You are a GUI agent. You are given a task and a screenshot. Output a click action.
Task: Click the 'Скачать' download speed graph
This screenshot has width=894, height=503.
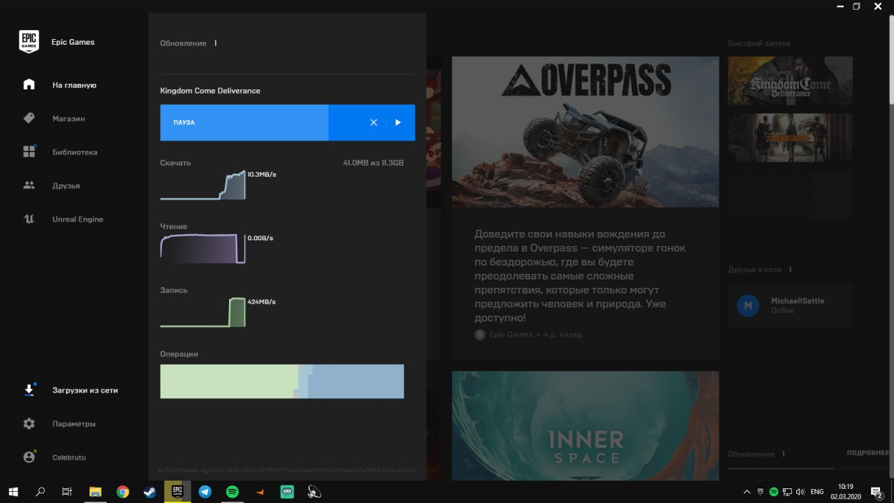(x=203, y=185)
